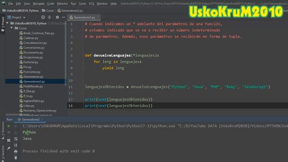The height and width of the screenshot is (162, 288).
Task: Select Listas.py file
Action: click(27, 106)
